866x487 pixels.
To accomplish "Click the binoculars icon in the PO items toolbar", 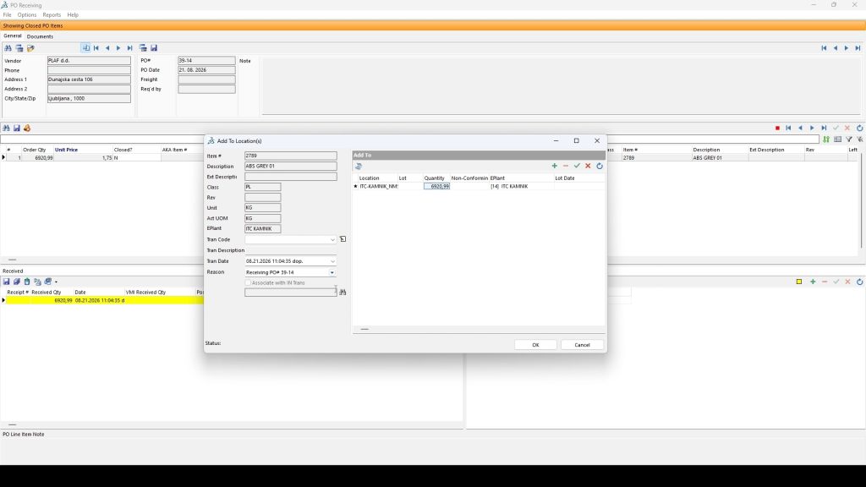I will (x=6, y=128).
